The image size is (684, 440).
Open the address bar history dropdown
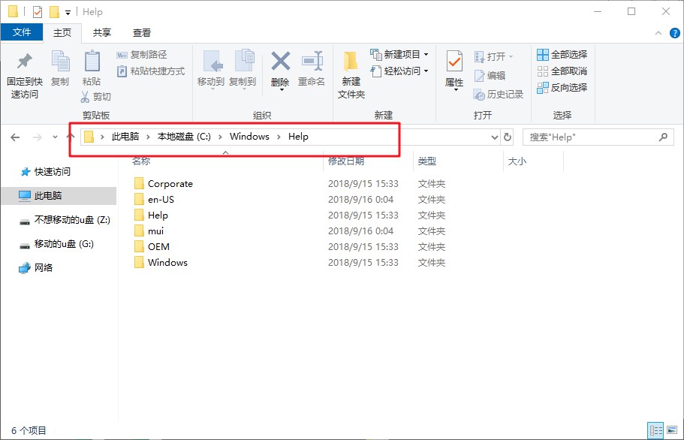point(494,137)
